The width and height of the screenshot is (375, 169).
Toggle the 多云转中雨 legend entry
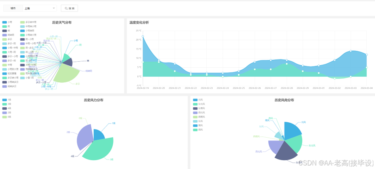[x=28, y=22]
